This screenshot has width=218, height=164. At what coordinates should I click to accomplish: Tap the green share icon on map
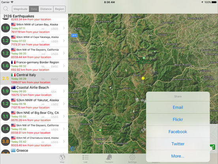pyautogui.click(x=212, y=147)
